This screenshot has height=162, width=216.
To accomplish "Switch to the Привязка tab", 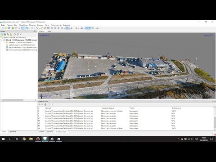I will [13, 132].
